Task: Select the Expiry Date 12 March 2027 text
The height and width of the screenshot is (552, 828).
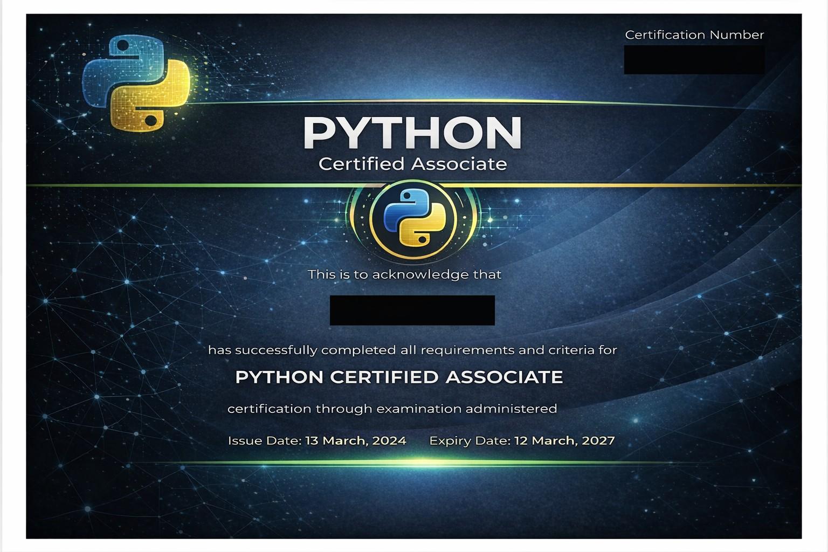Action: 521,440
